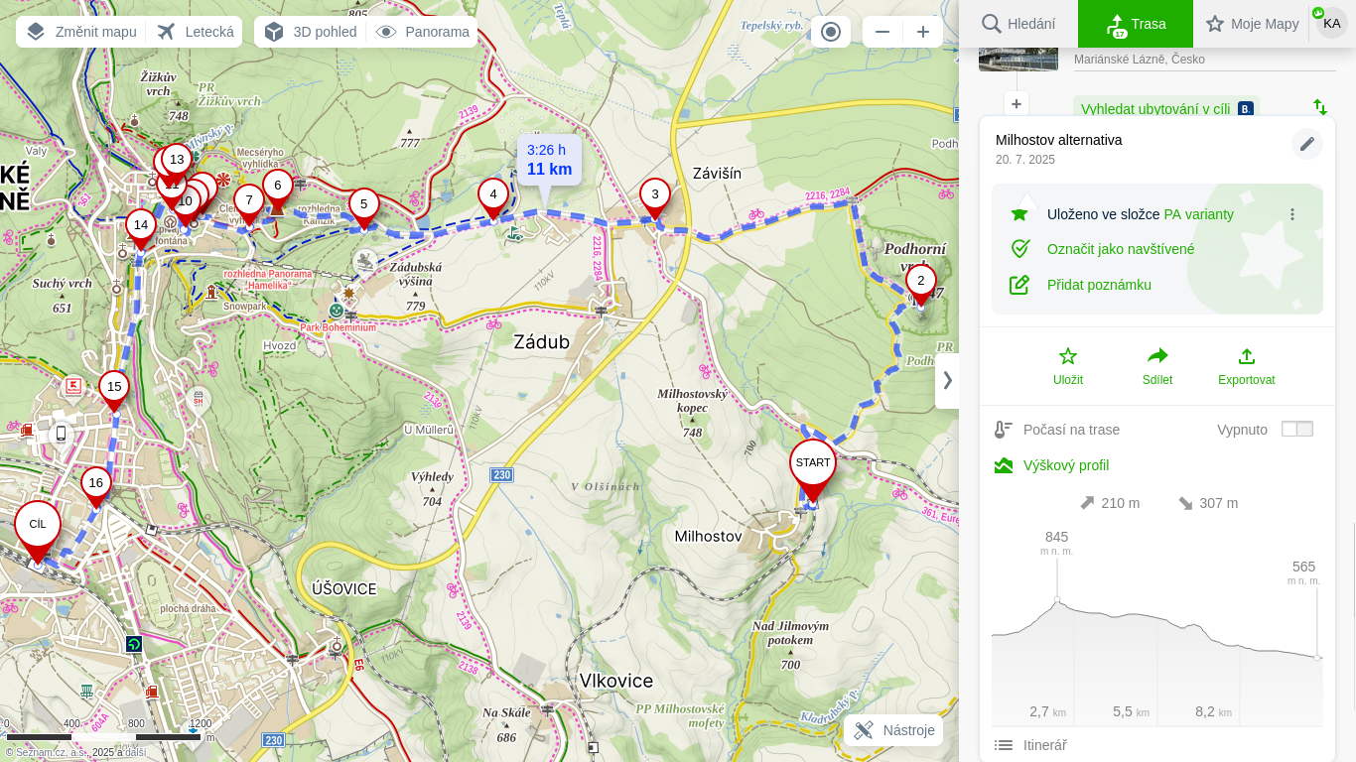Image resolution: width=1356 pixels, height=762 pixels.
Task: Switch to the Hledání tab
Action: click(1018, 24)
